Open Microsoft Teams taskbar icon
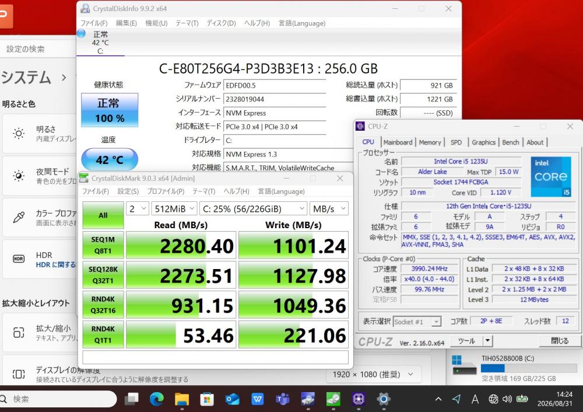The height and width of the screenshot is (412, 583). [283, 399]
